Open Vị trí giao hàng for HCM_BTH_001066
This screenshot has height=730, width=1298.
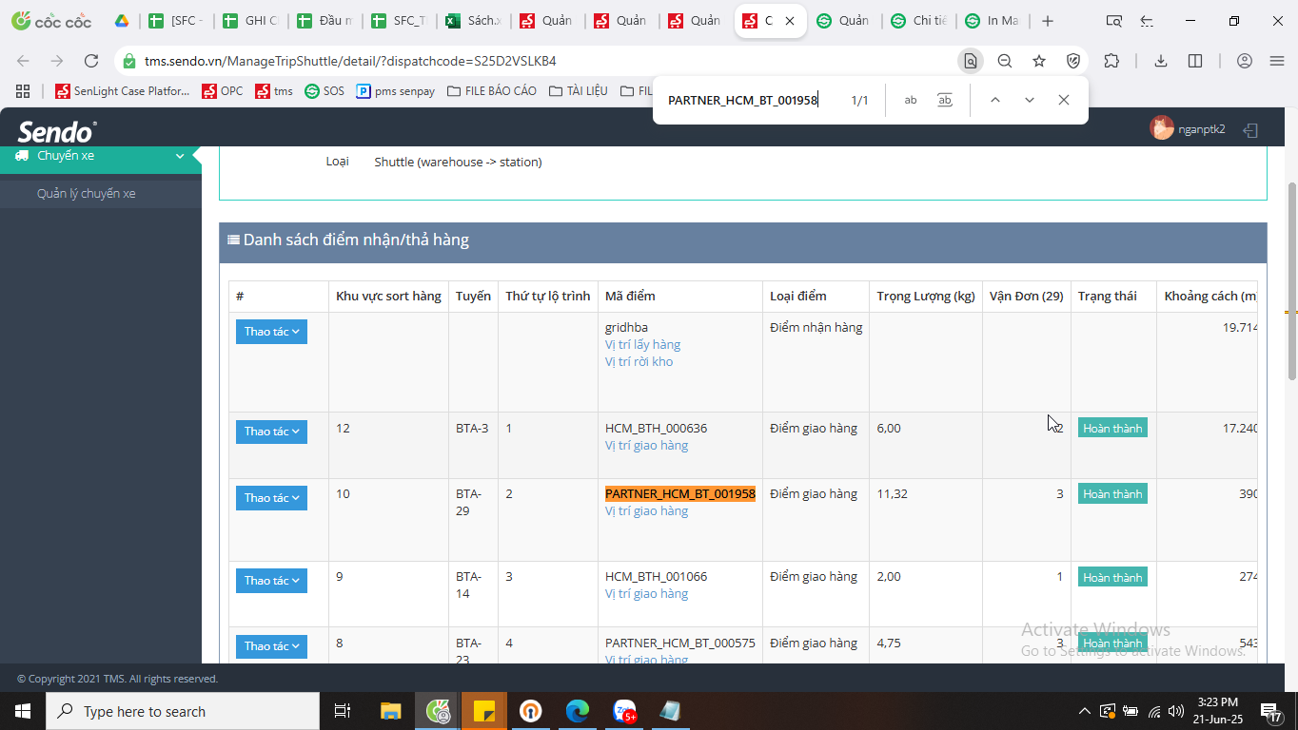[x=647, y=594]
